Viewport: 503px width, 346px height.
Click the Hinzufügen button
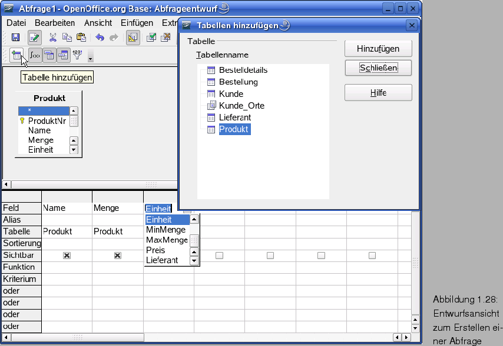(x=378, y=49)
